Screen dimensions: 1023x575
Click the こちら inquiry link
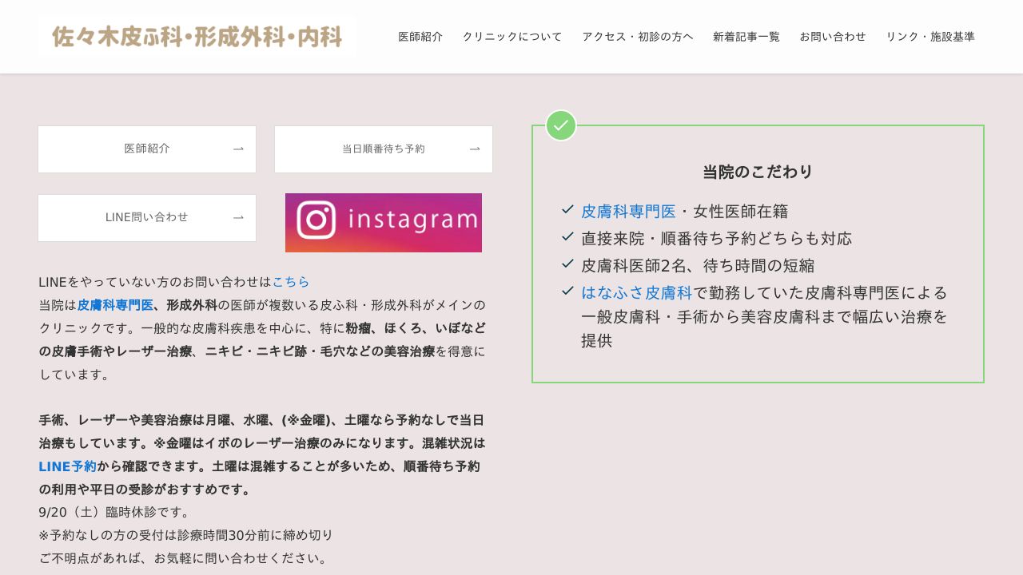click(291, 282)
